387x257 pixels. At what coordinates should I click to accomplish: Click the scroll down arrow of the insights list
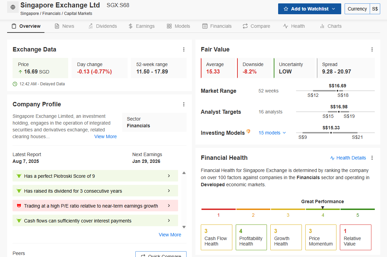coord(184,227)
